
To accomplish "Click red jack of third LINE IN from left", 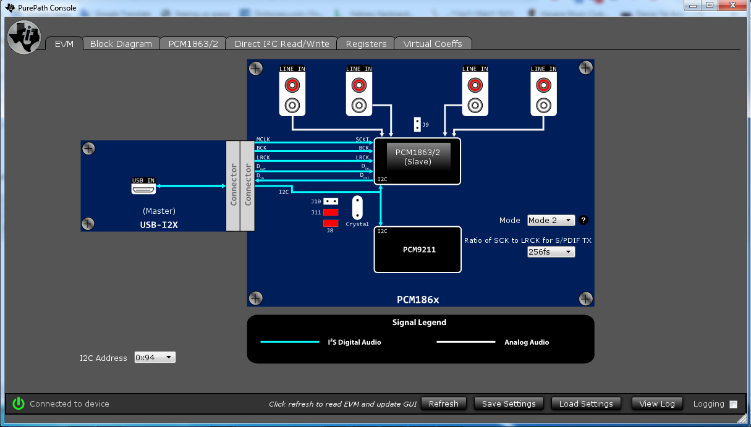I will click(x=475, y=84).
